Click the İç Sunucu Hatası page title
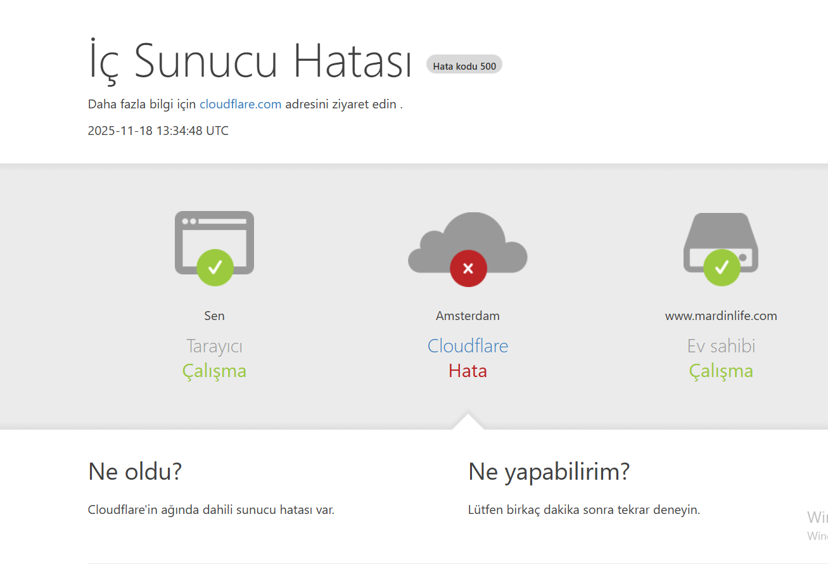Viewport: 828px width, 564px height. click(250, 60)
